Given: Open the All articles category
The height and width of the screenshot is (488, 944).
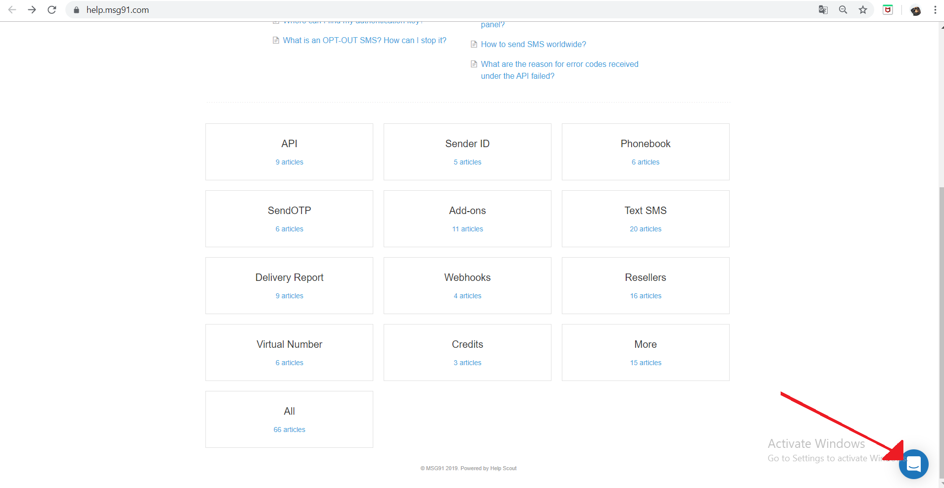Looking at the screenshot, I should click(x=289, y=419).
